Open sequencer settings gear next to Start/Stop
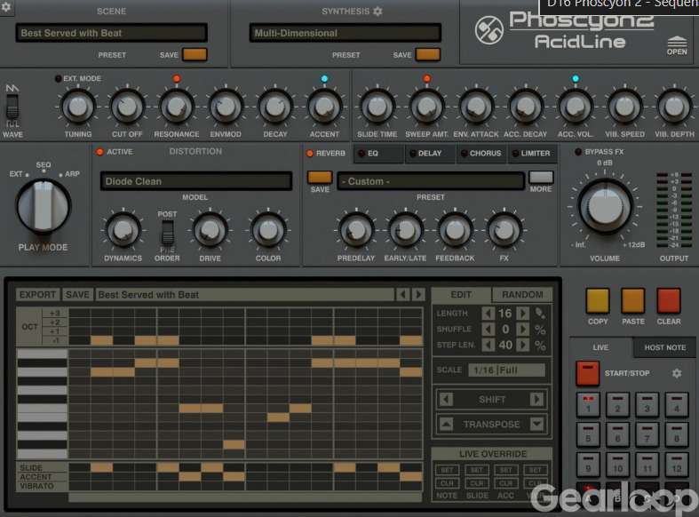Screen dimensions: 699x517 point(677,373)
